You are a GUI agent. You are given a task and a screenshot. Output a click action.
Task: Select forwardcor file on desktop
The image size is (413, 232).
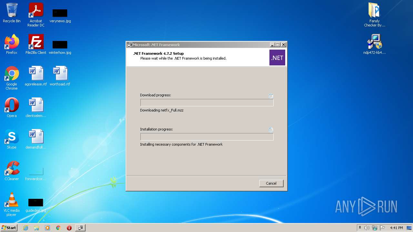pyautogui.click(x=36, y=174)
